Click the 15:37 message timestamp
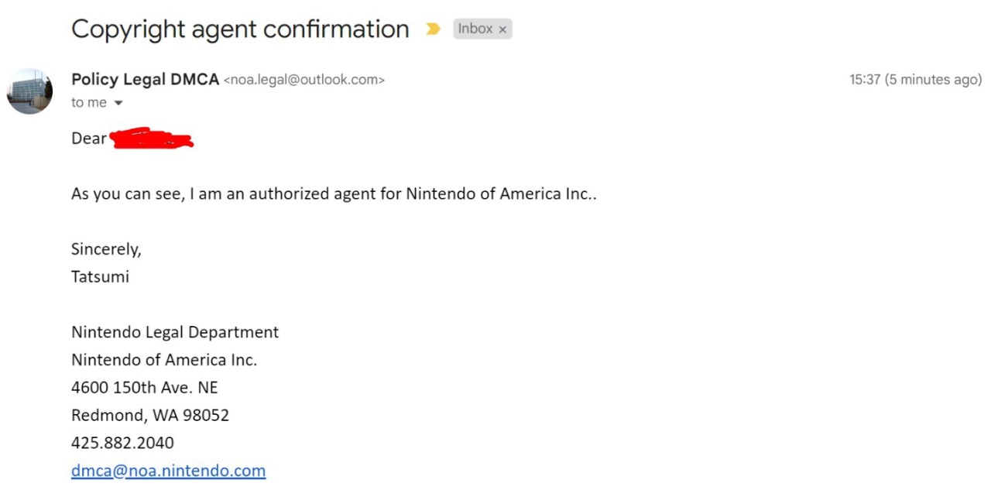The height and width of the screenshot is (490, 991). pos(864,79)
